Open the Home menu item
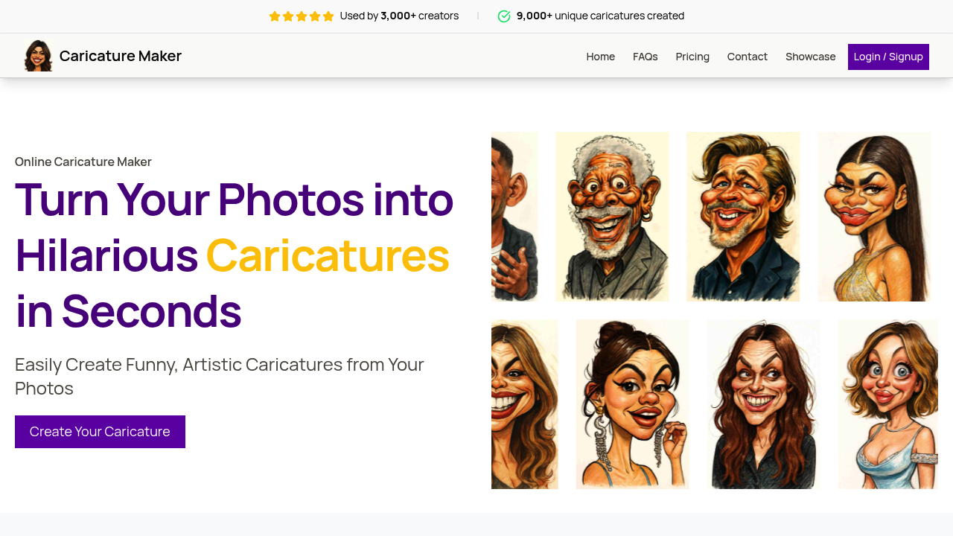 600,57
